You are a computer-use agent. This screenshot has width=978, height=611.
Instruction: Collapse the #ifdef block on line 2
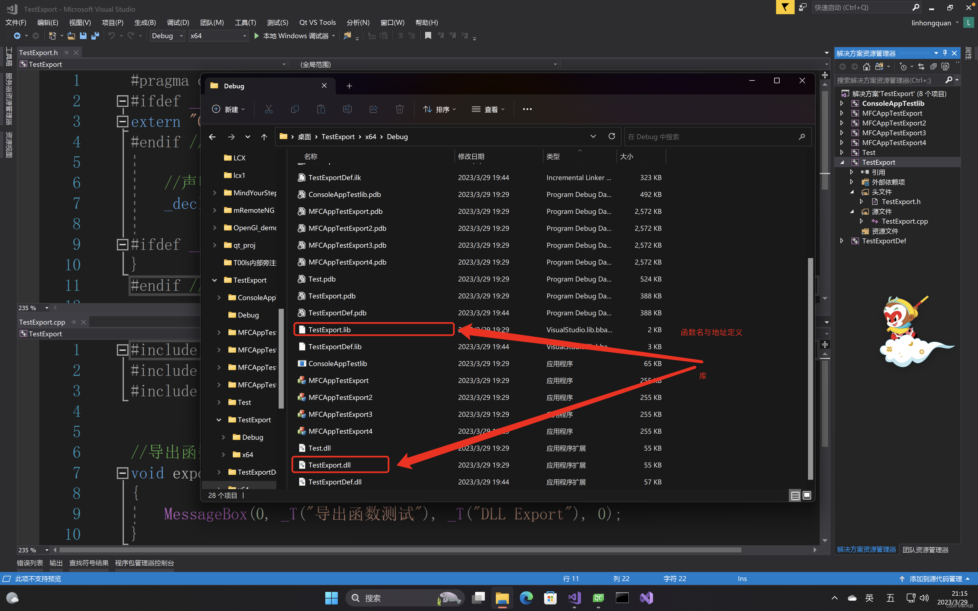point(122,101)
